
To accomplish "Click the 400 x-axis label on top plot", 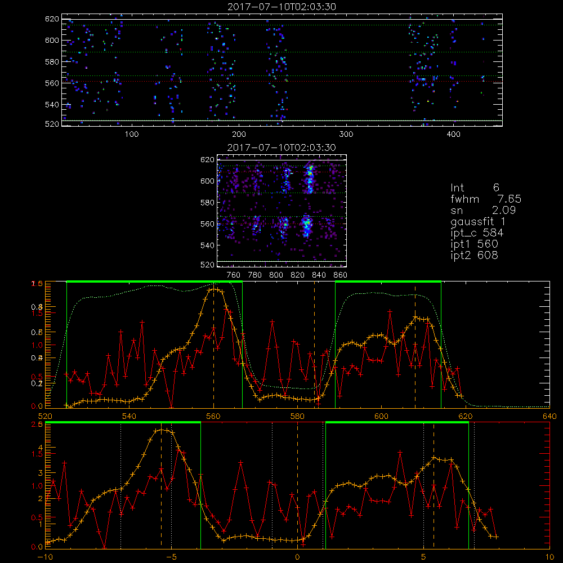I will coord(453,135).
